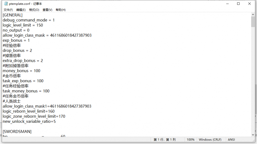Close the ptemplate.conf window
Screen dimensions: 257x144
click(x=249, y=4)
